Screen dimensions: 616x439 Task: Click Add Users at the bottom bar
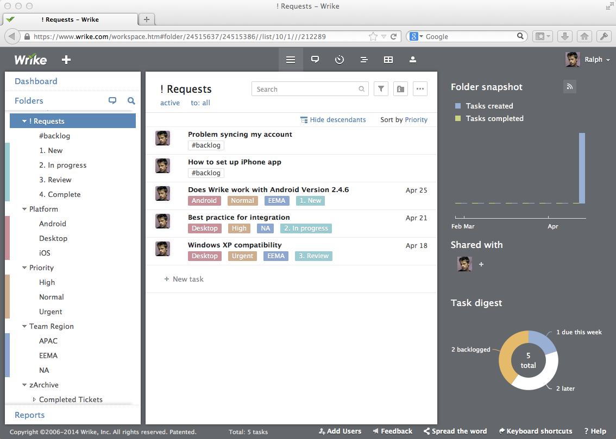340,431
